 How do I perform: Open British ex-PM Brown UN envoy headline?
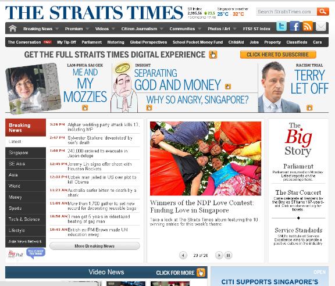(x=98, y=232)
